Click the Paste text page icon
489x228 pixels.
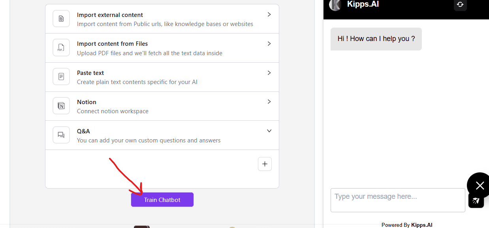point(61,77)
